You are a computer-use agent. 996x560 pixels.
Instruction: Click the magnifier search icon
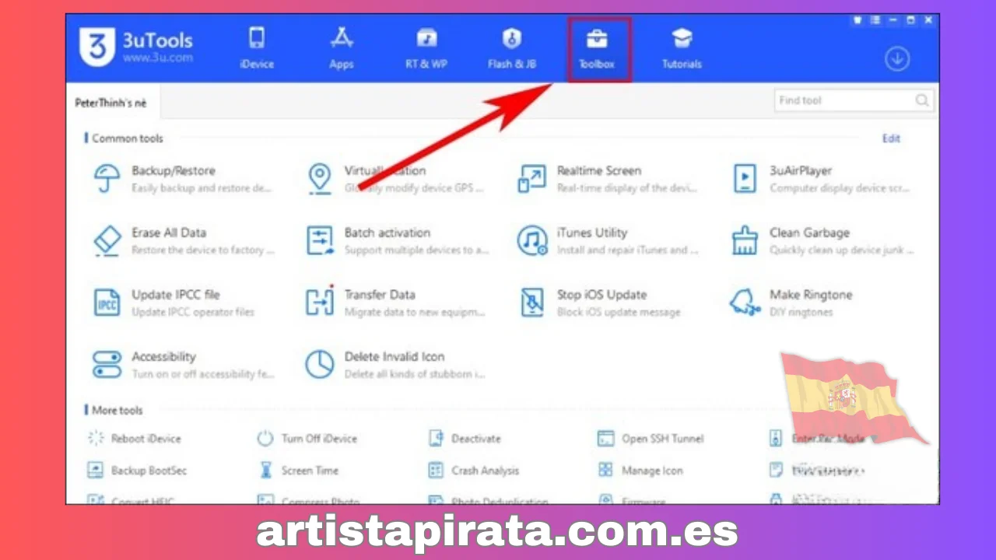click(922, 100)
